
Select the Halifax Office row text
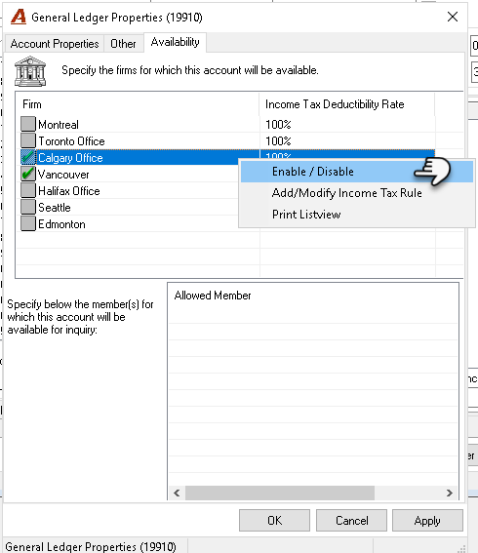(x=69, y=191)
